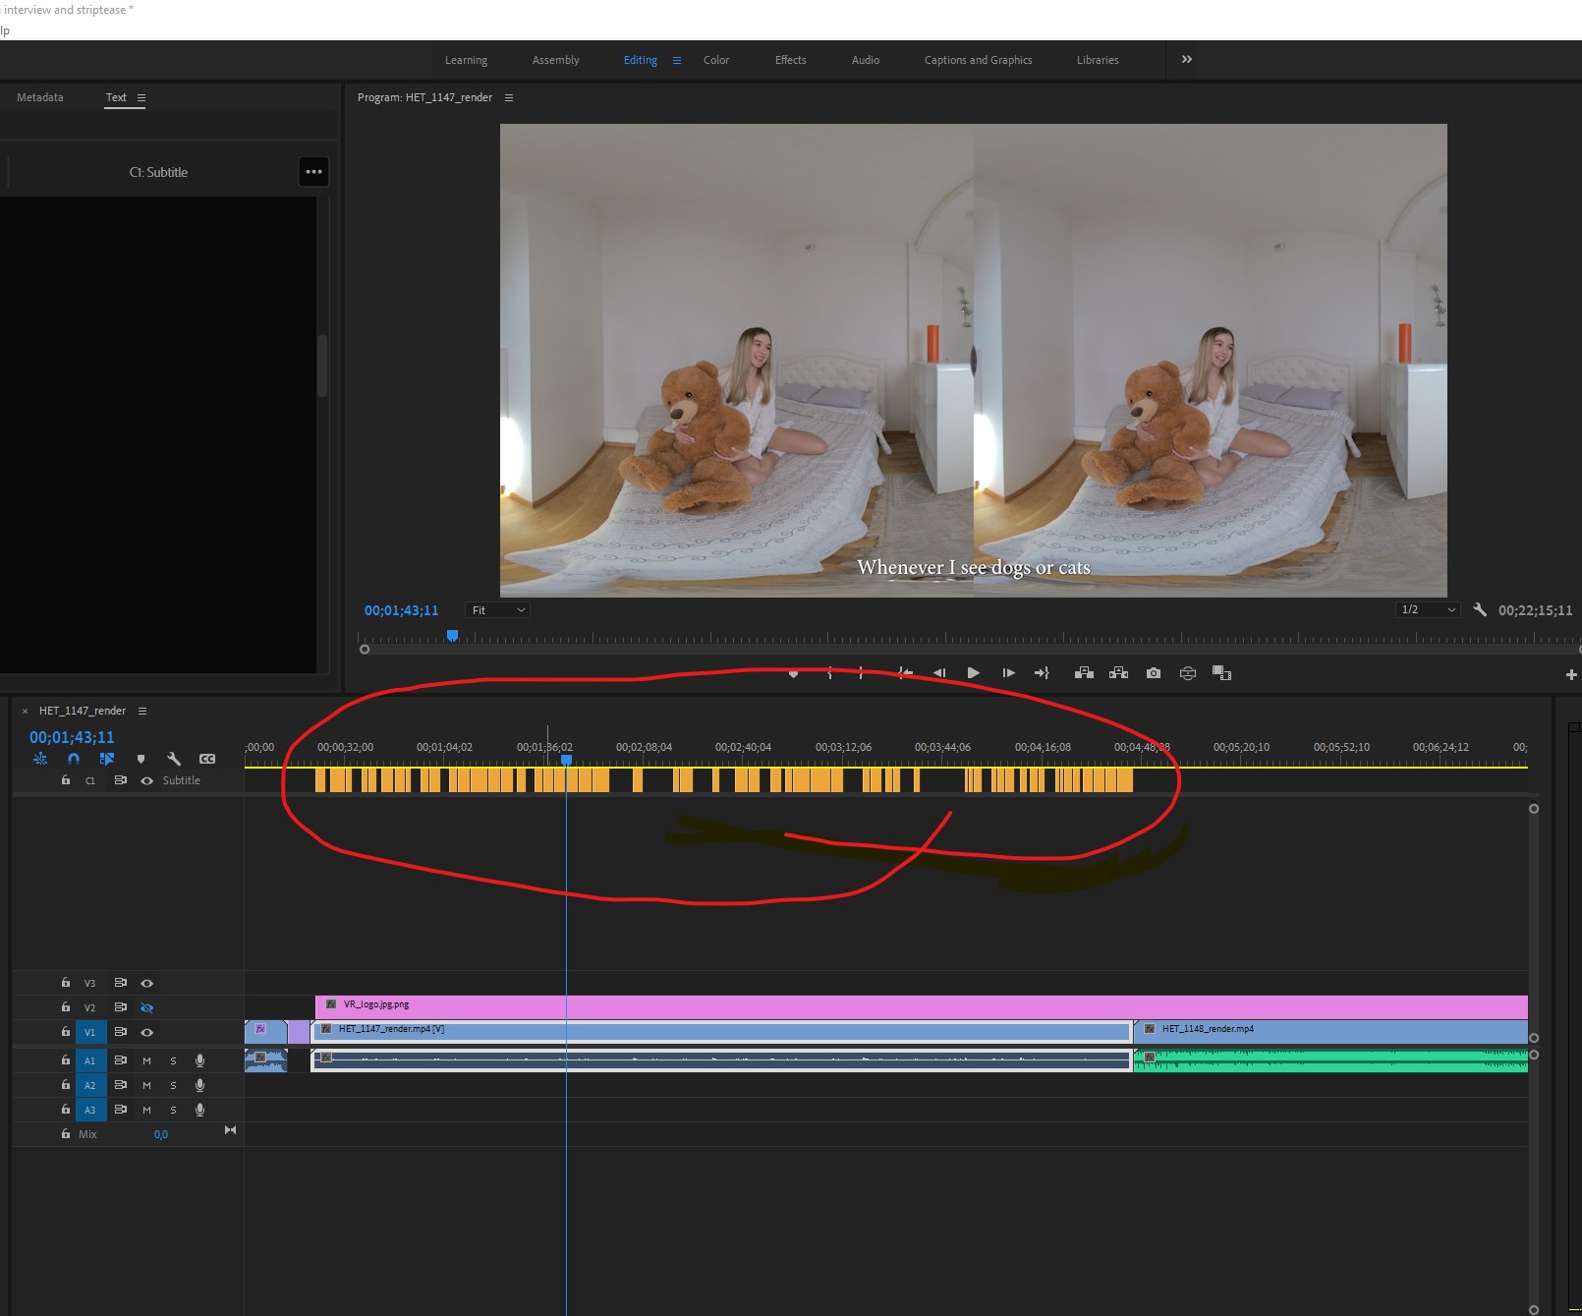Open the Metadata tab
Viewport: 1582px width, 1316px height.
pos(39,97)
